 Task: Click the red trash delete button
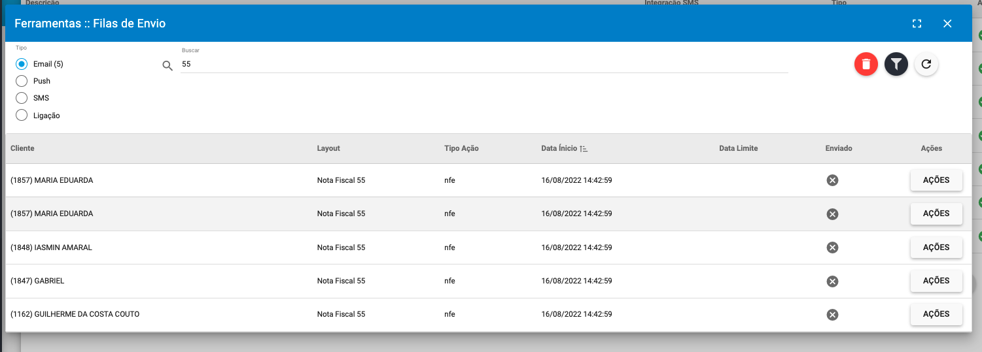coord(866,65)
